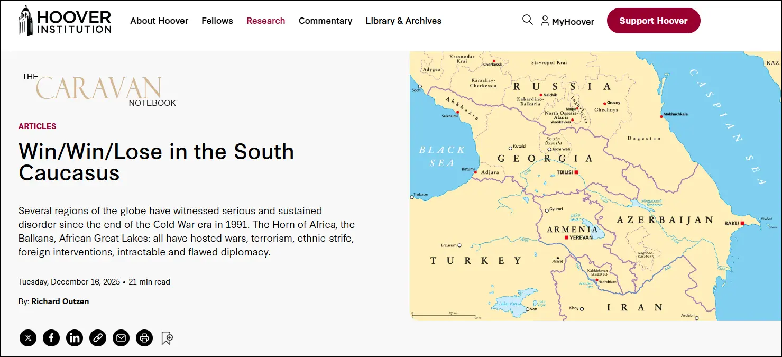Open the MyHoover account link
The width and height of the screenshot is (782, 357).
pyautogui.click(x=567, y=22)
